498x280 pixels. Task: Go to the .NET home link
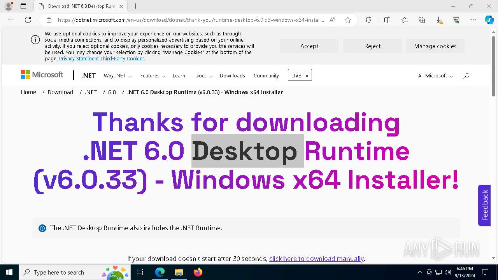[88, 76]
